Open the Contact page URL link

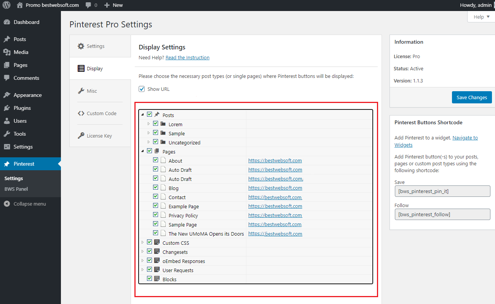(275, 197)
